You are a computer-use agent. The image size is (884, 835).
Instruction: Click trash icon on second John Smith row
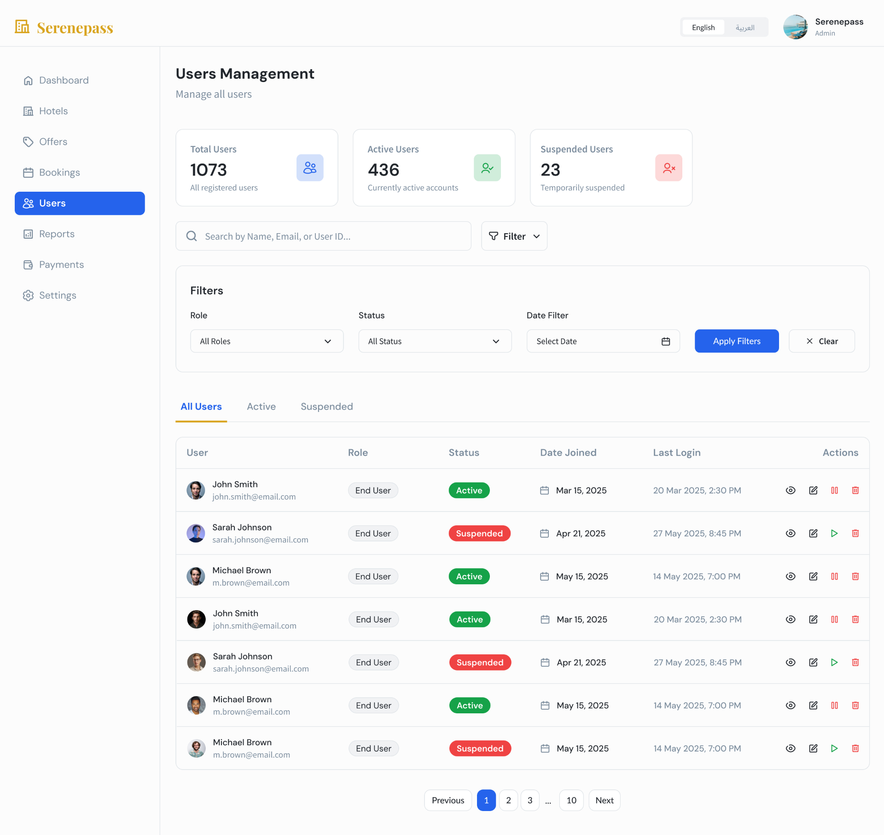click(x=855, y=619)
